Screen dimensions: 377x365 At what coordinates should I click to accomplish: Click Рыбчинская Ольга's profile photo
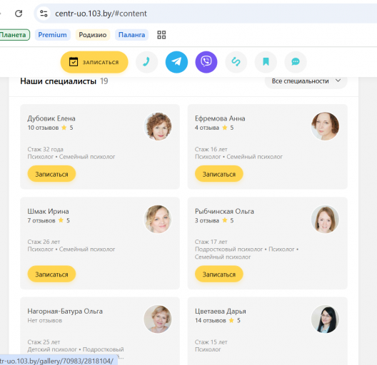tap(325, 220)
